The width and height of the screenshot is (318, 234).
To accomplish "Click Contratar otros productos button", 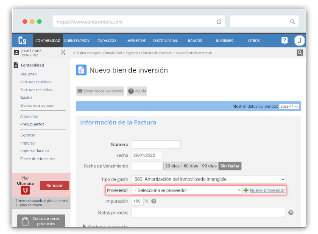I will tap(41, 221).
